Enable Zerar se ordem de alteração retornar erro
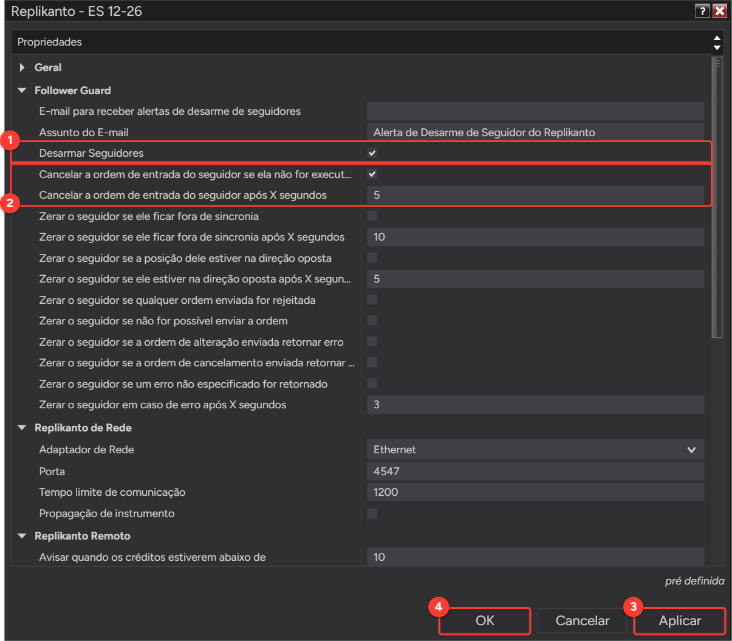This screenshot has width=732, height=641. tap(372, 341)
